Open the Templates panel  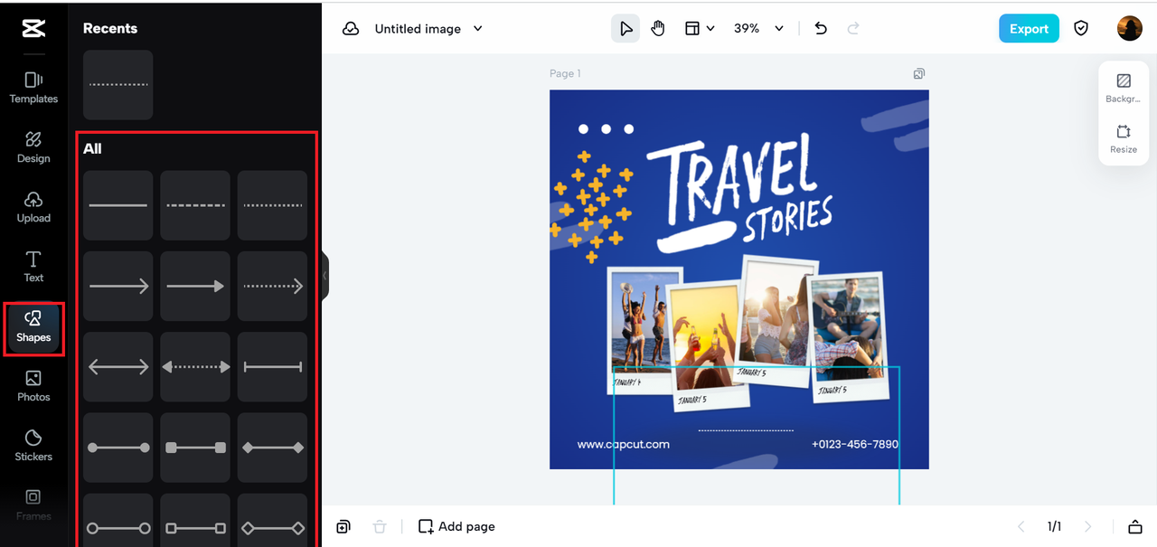(33, 89)
